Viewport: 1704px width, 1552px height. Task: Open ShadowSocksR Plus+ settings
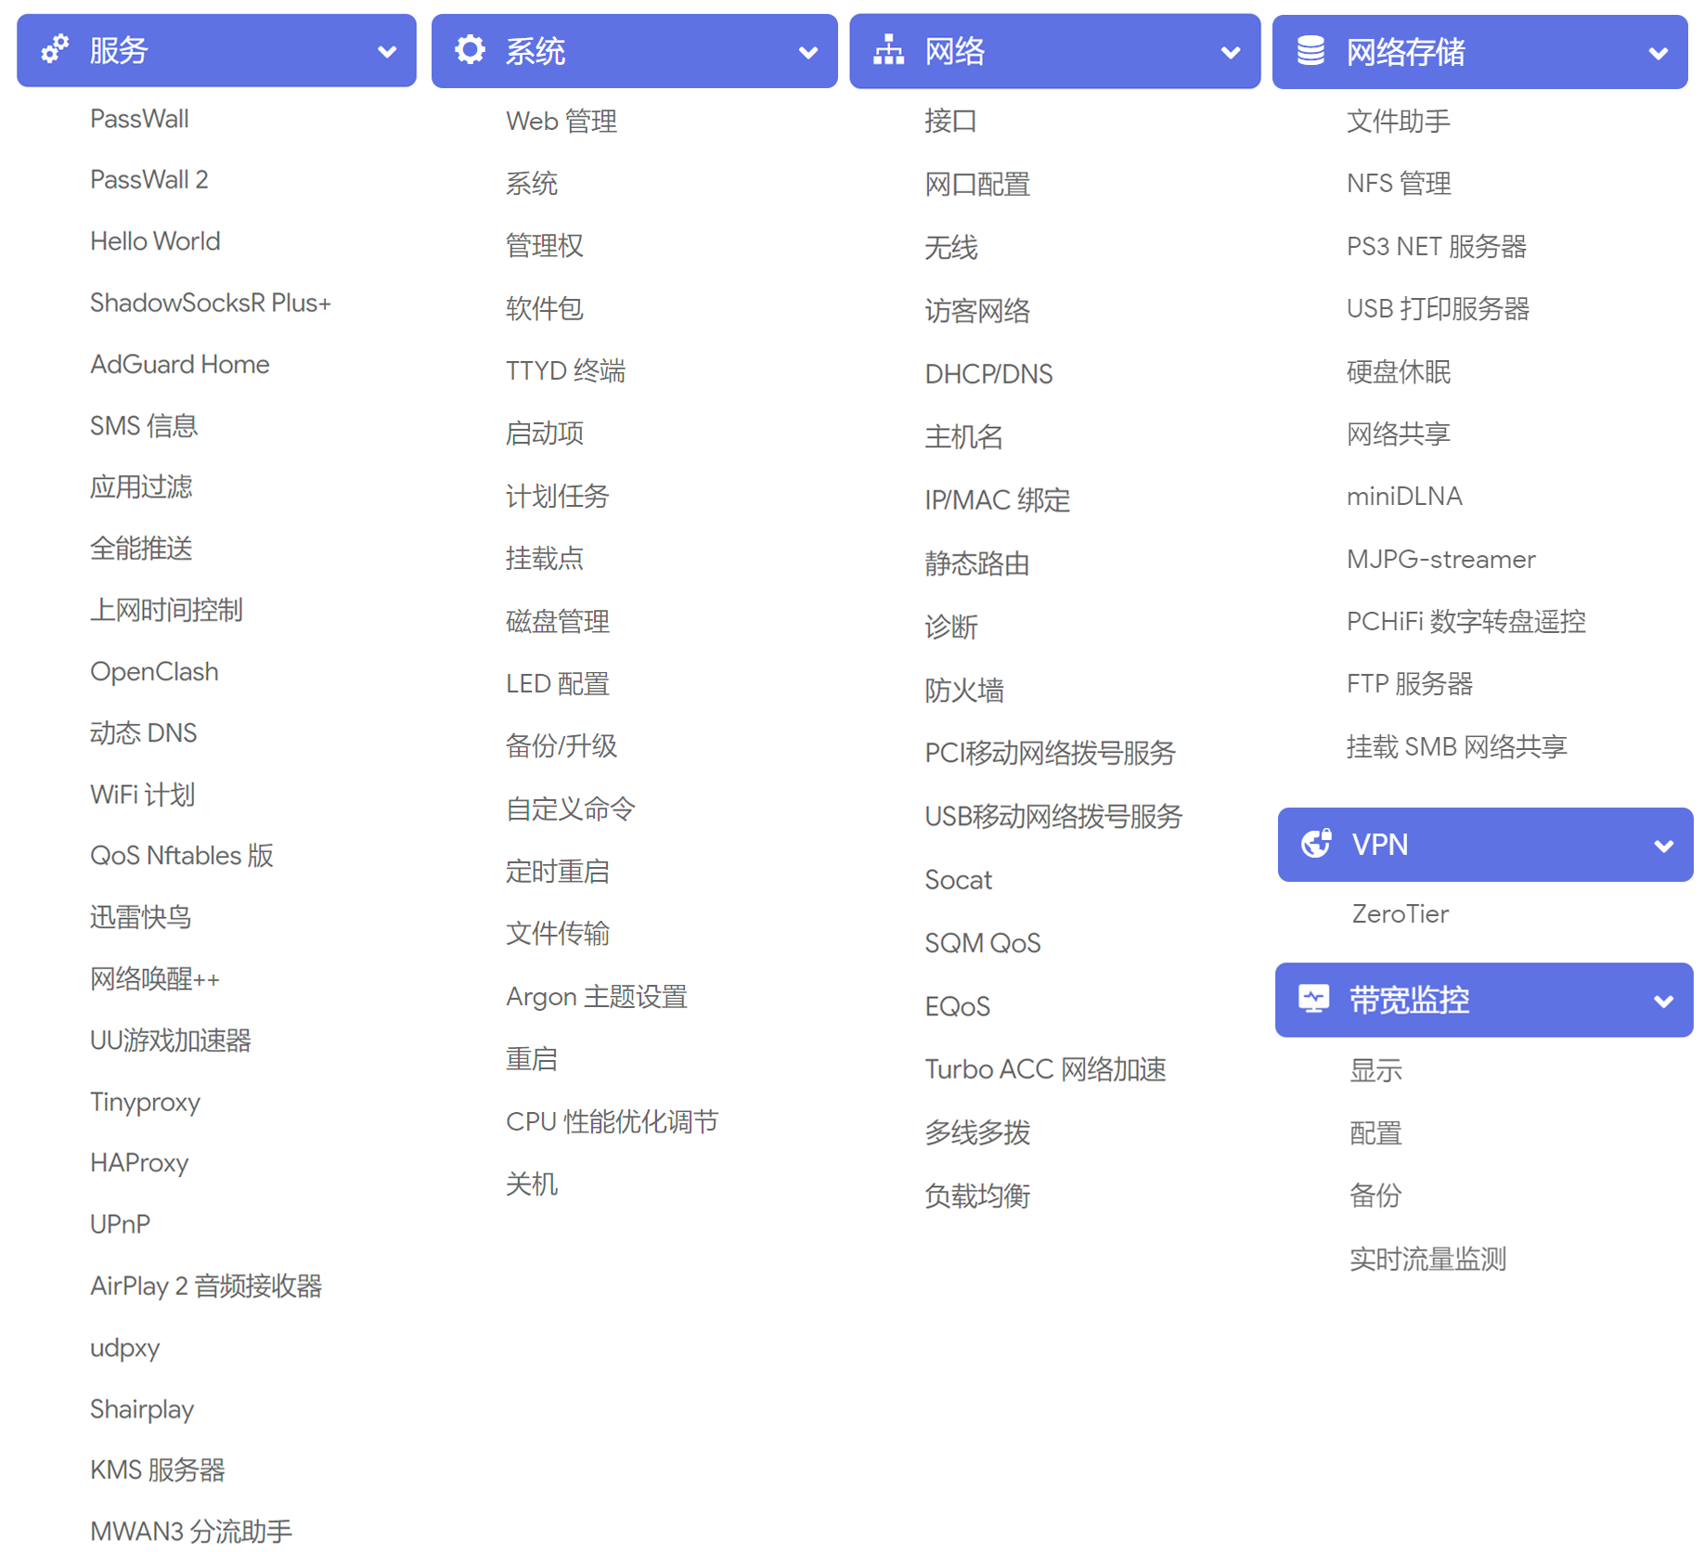(x=210, y=303)
